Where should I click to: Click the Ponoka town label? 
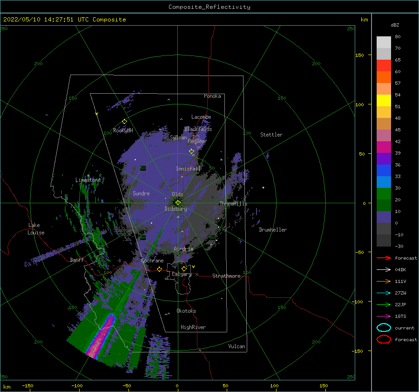212,96
